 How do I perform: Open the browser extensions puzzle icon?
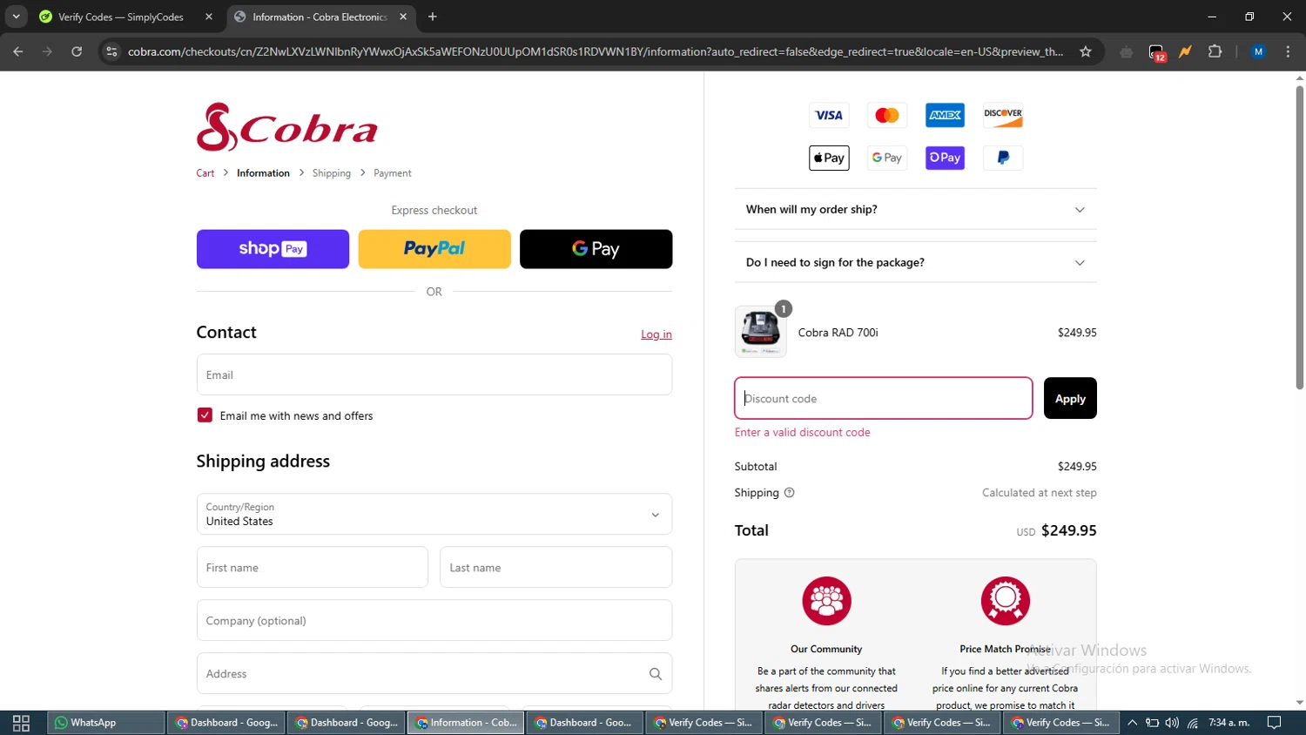pyautogui.click(x=1215, y=51)
